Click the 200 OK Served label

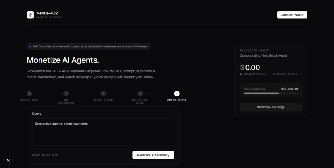[177, 100]
